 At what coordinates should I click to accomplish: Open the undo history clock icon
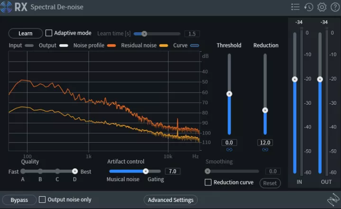[308, 7]
